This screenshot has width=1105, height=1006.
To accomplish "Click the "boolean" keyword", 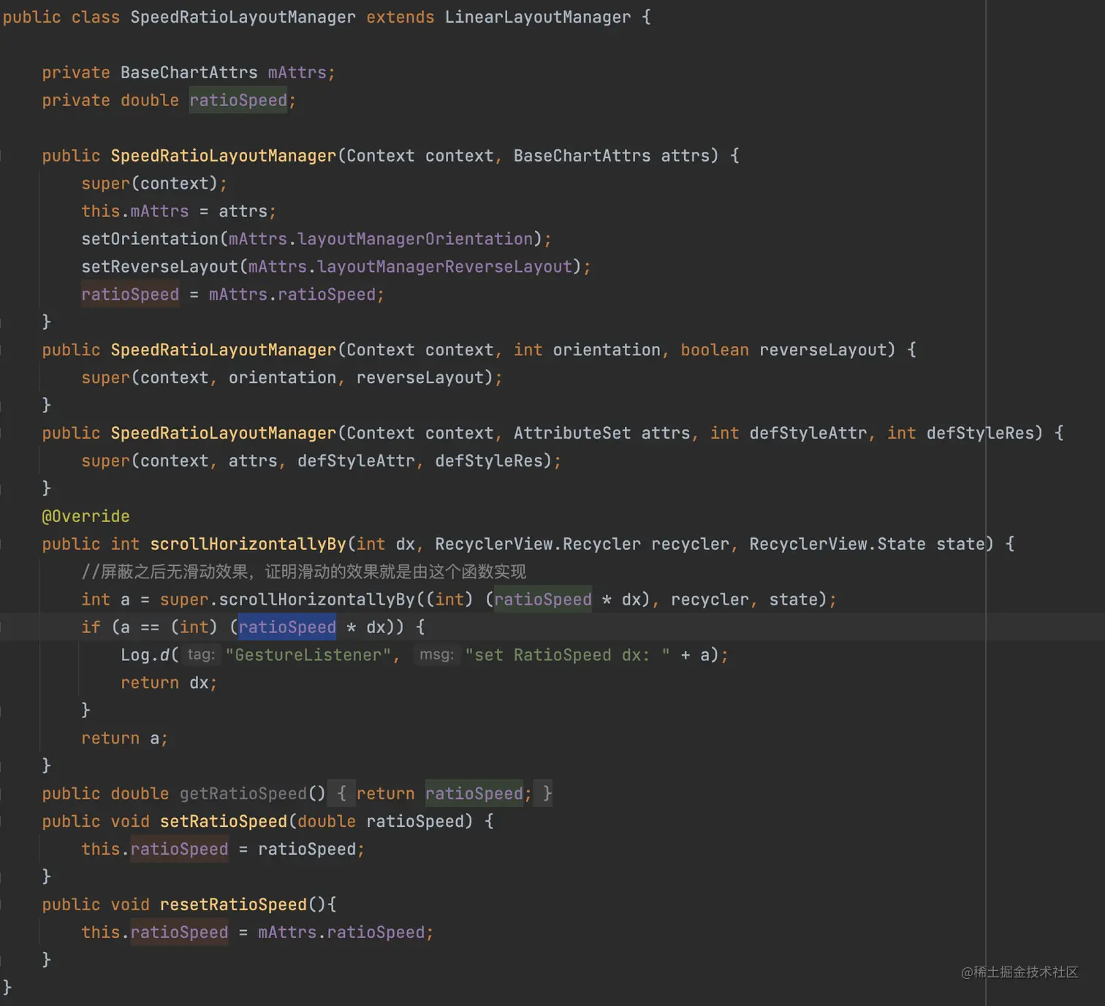I will coord(714,350).
